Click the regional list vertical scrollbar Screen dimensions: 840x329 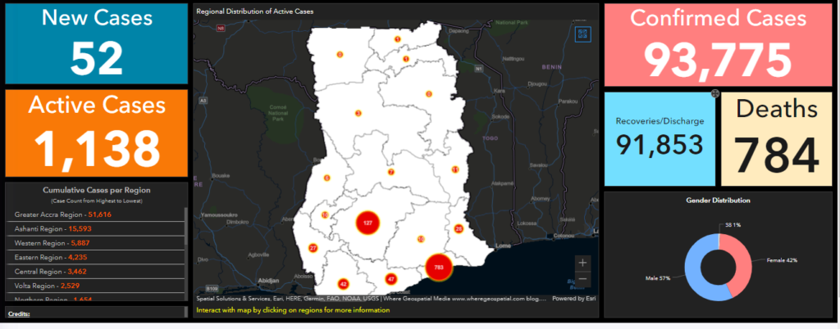coord(185,237)
